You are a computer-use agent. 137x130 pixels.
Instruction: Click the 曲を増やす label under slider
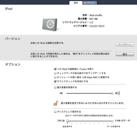point(67,126)
